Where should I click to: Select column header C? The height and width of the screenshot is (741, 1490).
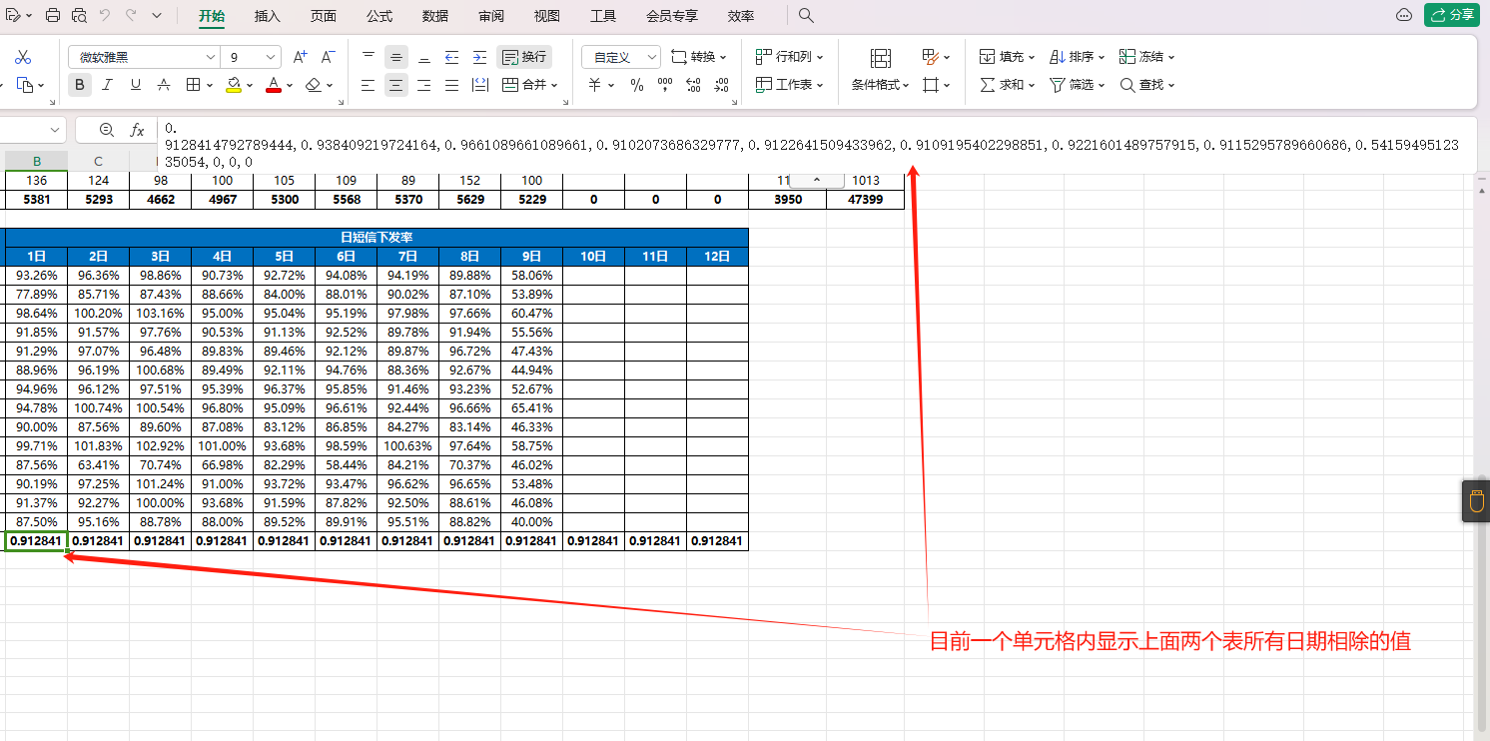pyautogui.click(x=98, y=161)
